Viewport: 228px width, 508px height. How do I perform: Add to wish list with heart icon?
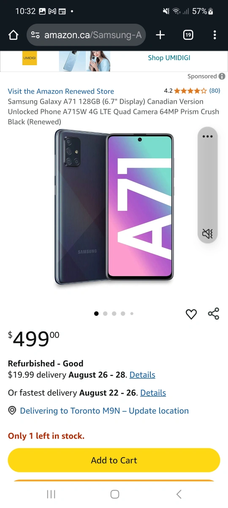tap(191, 314)
